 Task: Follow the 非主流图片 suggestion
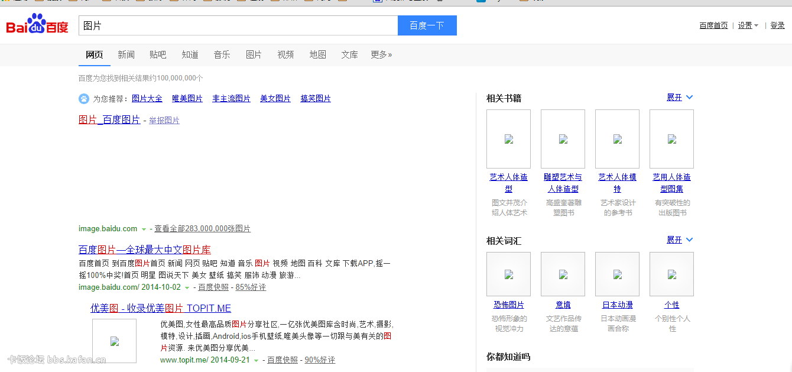(x=232, y=99)
